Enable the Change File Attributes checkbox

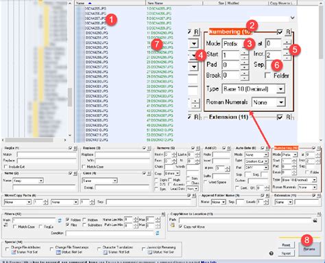click(x=7, y=249)
